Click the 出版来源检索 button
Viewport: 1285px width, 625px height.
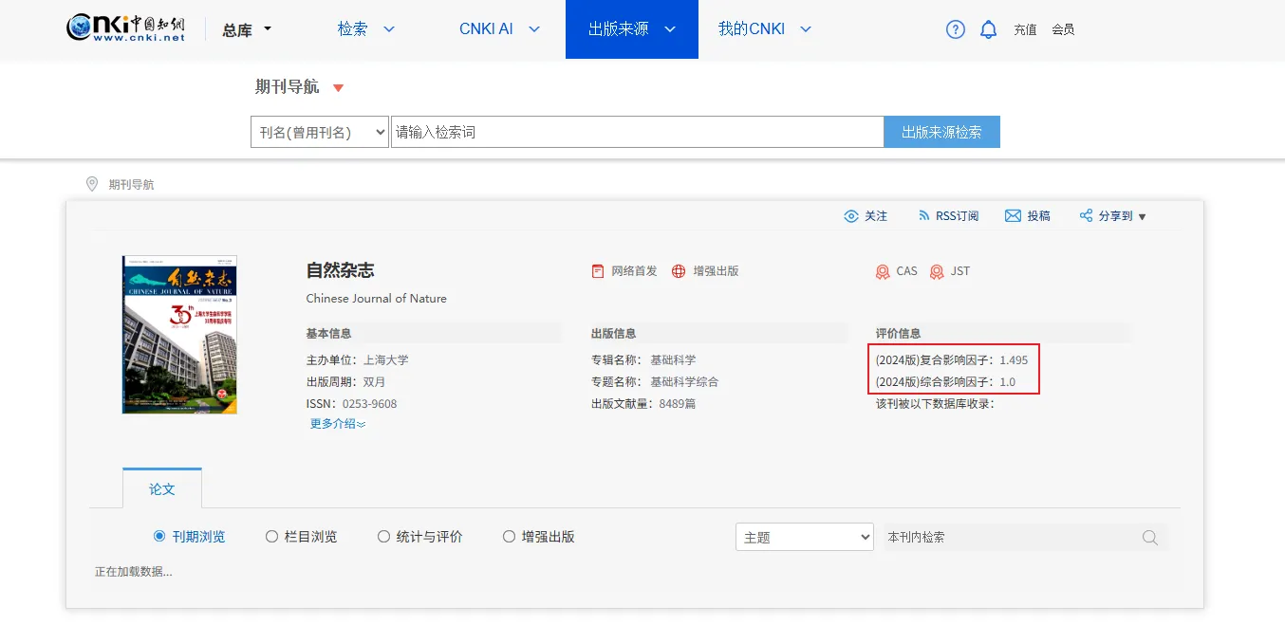(941, 133)
